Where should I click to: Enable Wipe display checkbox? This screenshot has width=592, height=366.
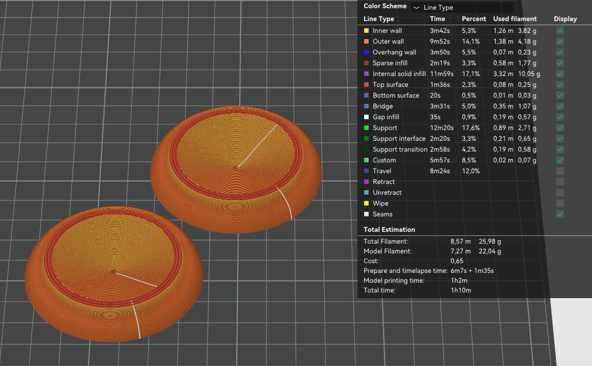560,204
